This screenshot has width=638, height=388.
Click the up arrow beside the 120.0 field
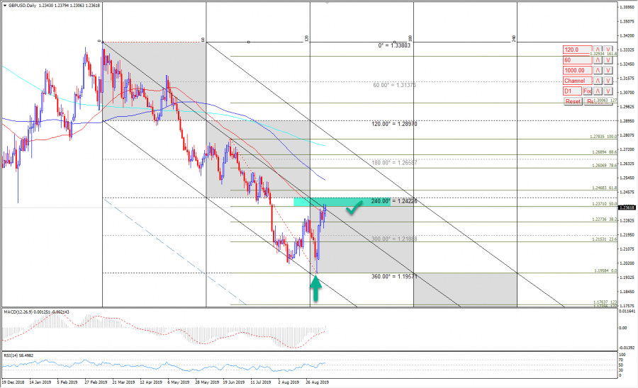(x=598, y=50)
